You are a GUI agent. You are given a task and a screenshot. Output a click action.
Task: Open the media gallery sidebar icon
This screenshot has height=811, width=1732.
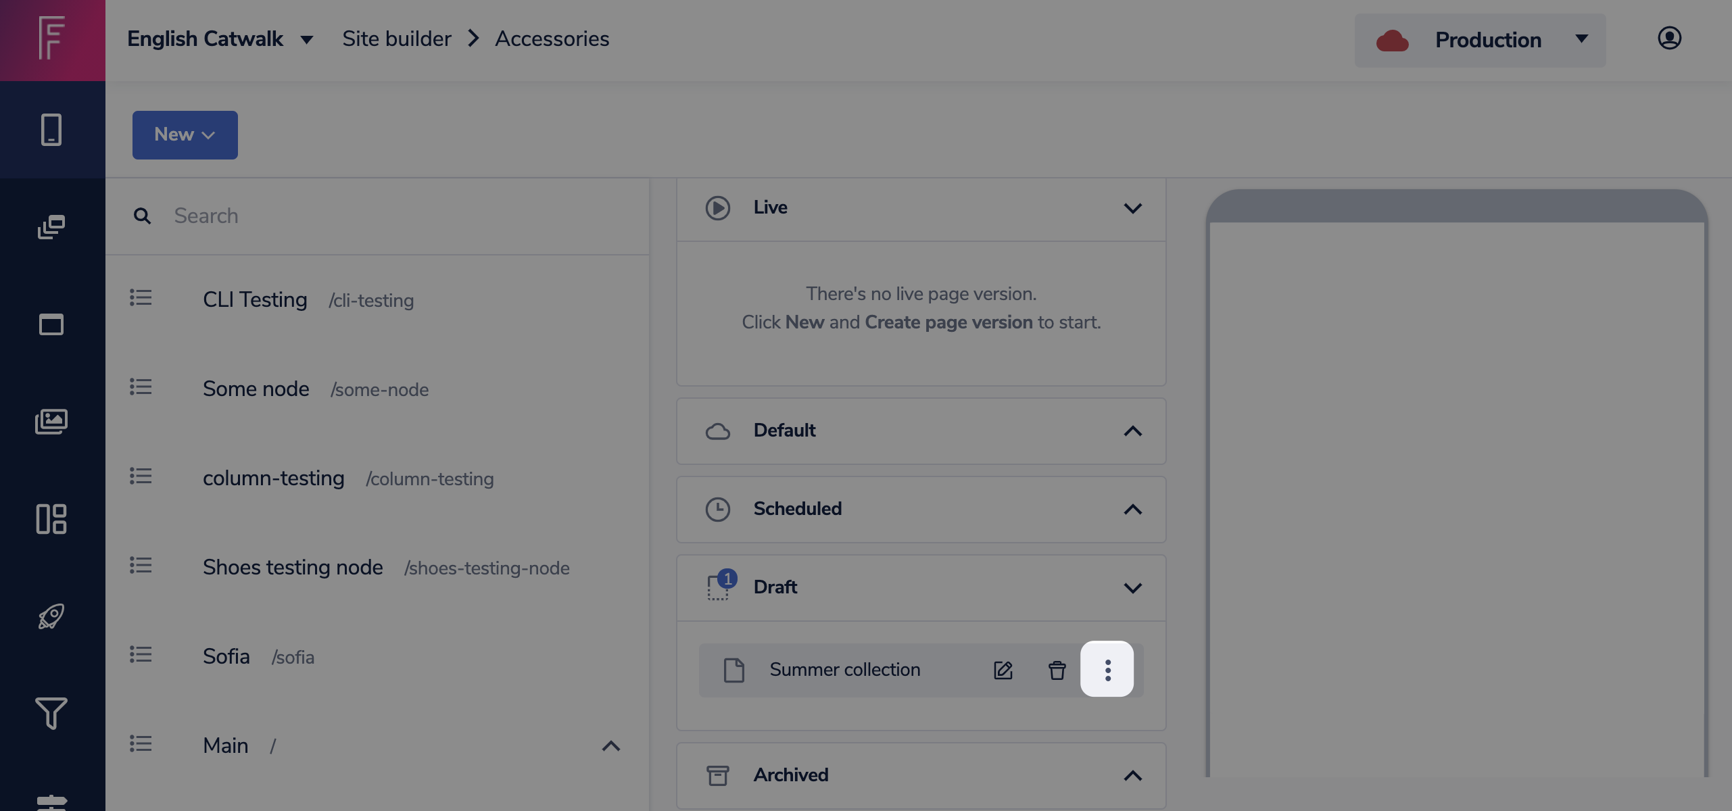(x=51, y=422)
